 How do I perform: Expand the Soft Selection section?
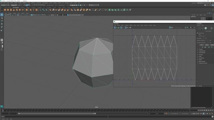[x=202, y=53]
